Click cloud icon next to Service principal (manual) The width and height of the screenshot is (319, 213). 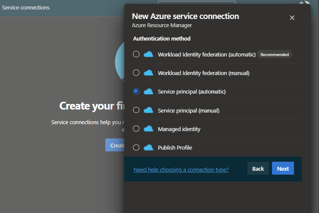click(148, 110)
